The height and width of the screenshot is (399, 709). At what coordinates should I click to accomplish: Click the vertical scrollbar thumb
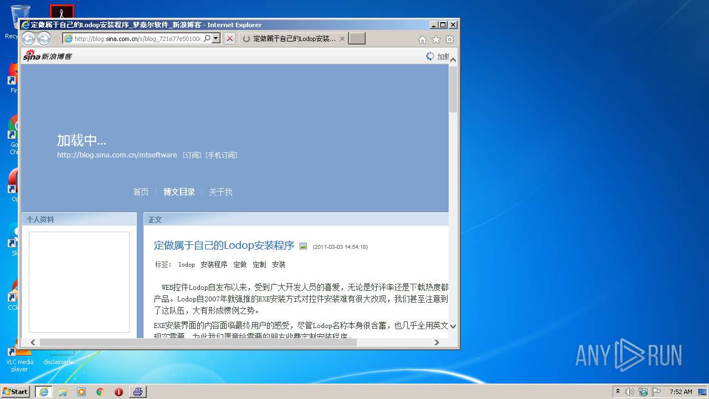click(453, 89)
